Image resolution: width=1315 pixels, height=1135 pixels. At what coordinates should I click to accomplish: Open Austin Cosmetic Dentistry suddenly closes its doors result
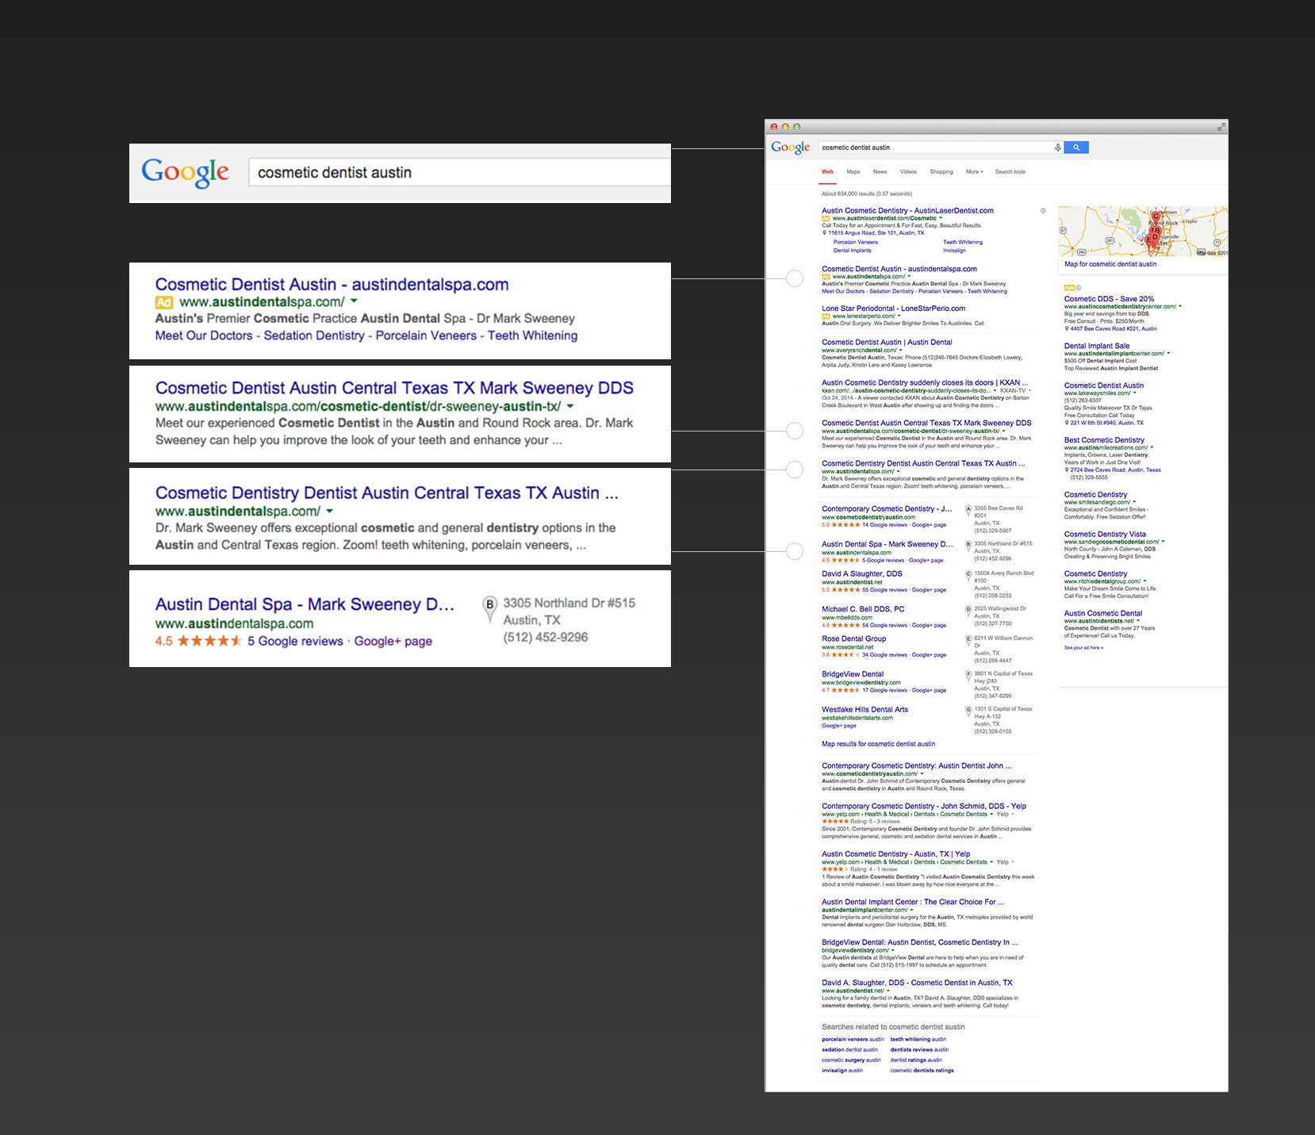coord(925,382)
